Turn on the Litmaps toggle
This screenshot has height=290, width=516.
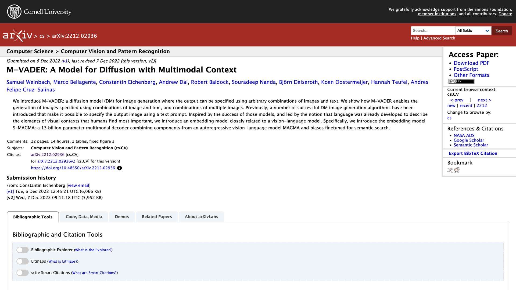point(23,261)
